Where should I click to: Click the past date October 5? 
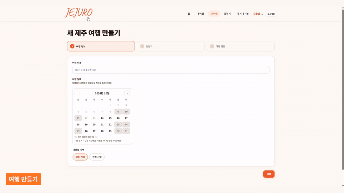[86, 112]
